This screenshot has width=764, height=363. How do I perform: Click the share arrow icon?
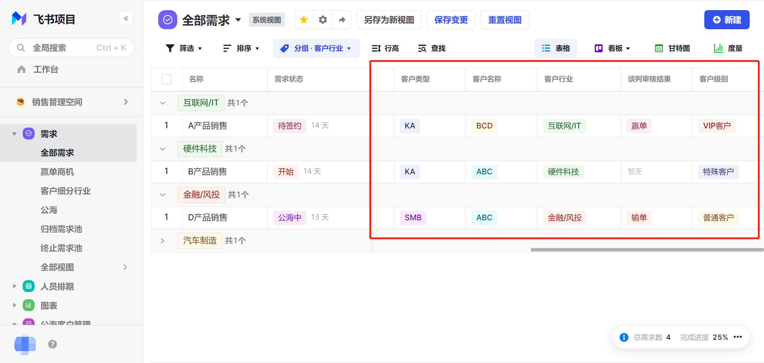(342, 20)
